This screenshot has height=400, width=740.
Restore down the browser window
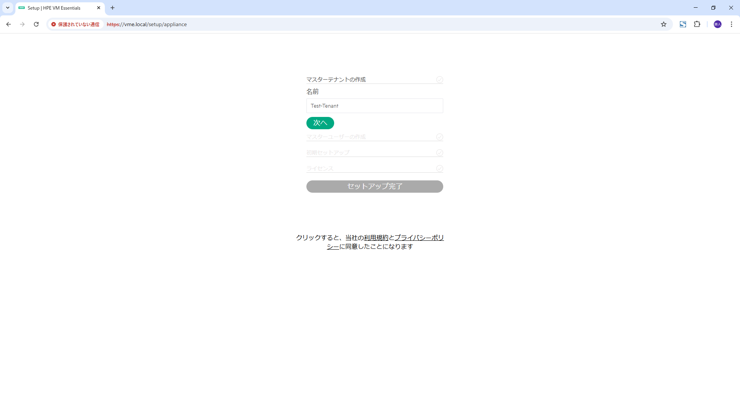point(713,8)
